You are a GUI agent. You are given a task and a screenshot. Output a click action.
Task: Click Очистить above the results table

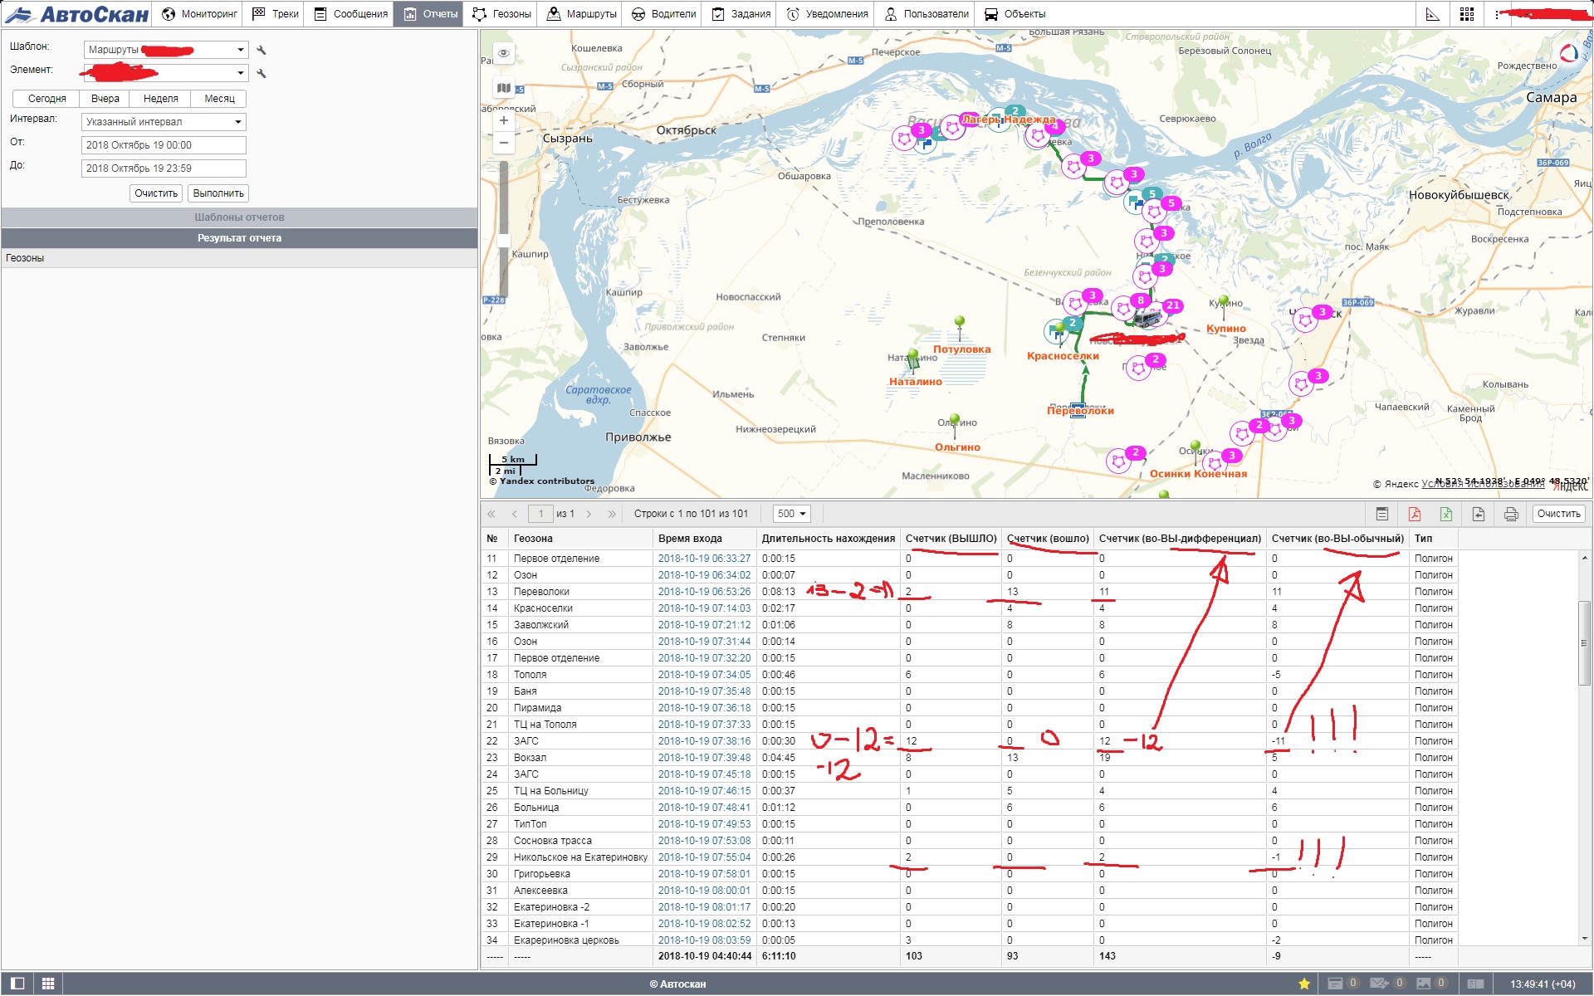[1558, 514]
